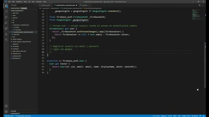Expand the Open Editors section
This screenshot has width=209, height=117.
point(15,8)
